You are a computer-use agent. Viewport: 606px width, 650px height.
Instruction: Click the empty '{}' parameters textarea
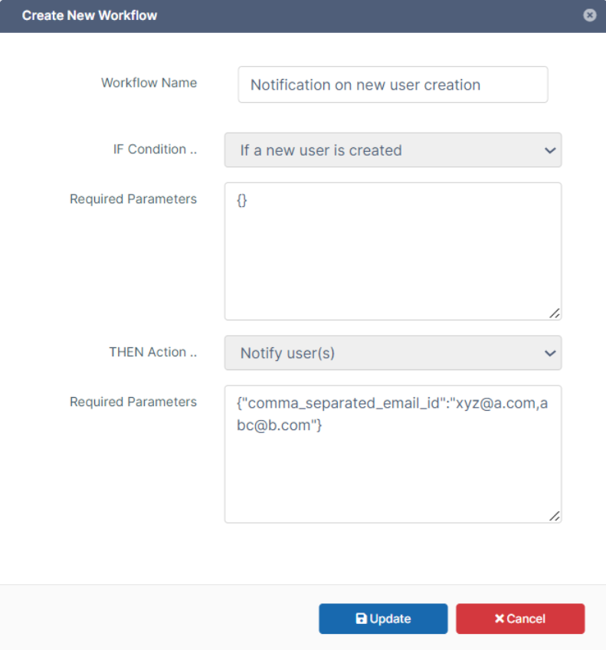(392, 251)
